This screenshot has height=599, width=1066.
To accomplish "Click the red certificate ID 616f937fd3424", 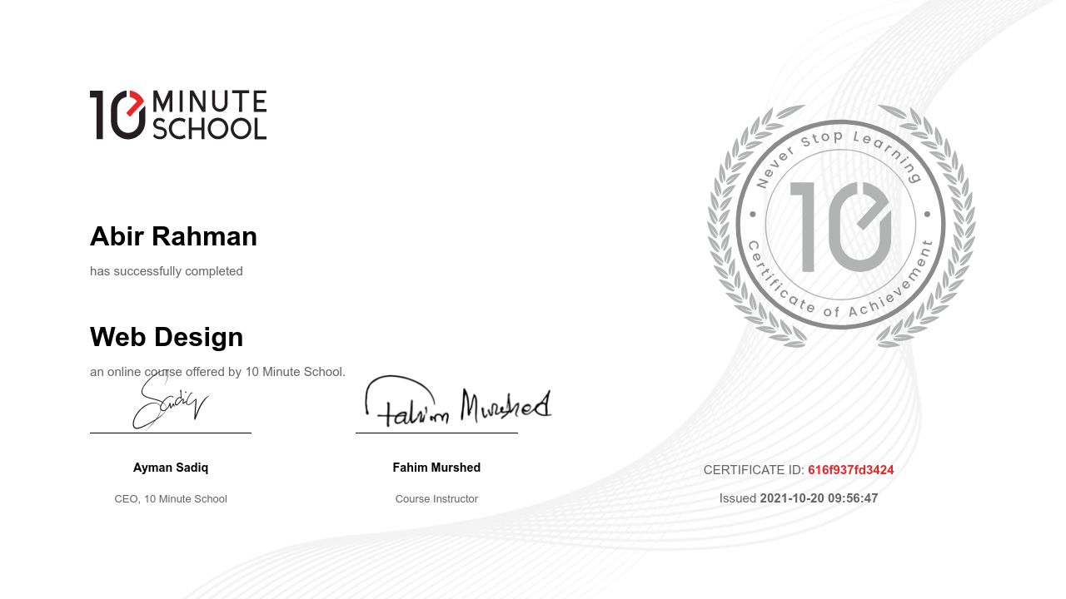I will [851, 470].
